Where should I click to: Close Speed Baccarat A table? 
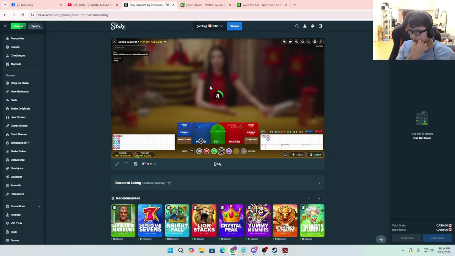tap(114, 42)
